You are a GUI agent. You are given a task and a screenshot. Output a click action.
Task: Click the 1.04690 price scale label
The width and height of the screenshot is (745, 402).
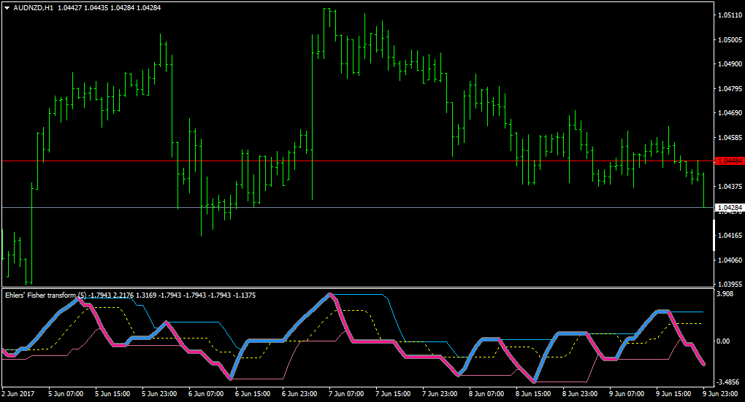pos(730,113)
